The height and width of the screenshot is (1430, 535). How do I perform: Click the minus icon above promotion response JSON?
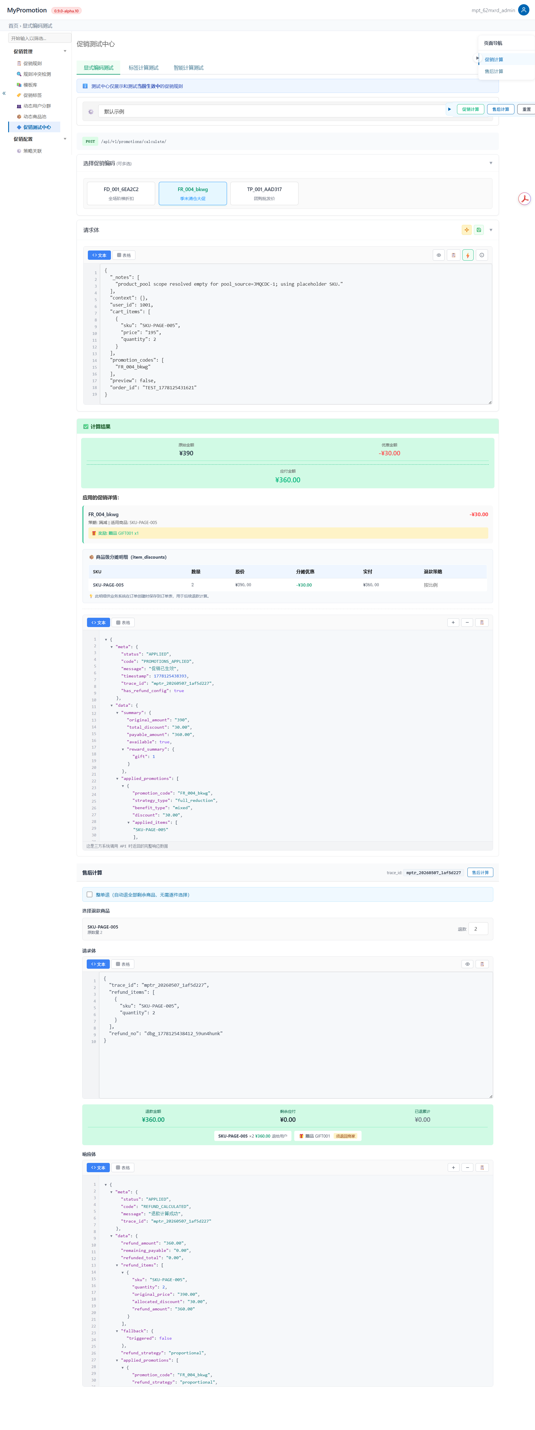[467, 622]
